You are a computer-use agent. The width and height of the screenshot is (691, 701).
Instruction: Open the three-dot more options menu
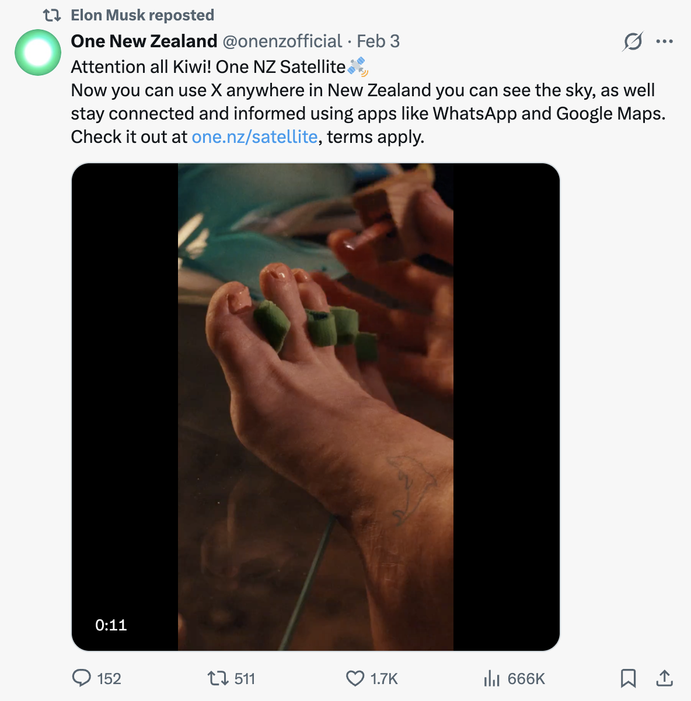tap(664, 41)
